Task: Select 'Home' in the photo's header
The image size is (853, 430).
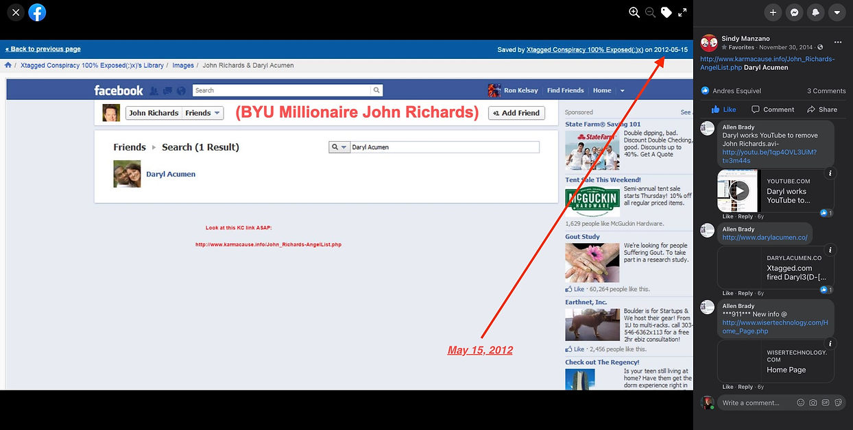Action: [x=602, y=90]
